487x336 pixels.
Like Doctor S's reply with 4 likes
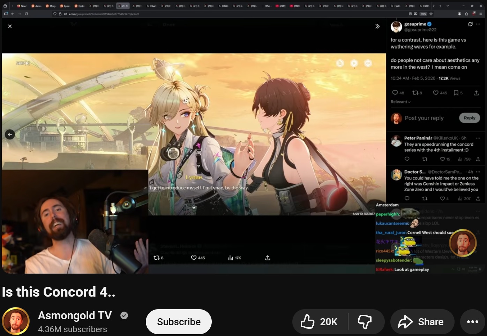[442, 198]
